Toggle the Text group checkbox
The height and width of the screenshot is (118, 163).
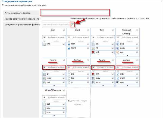pyautogui.click(x=113, y=30)
